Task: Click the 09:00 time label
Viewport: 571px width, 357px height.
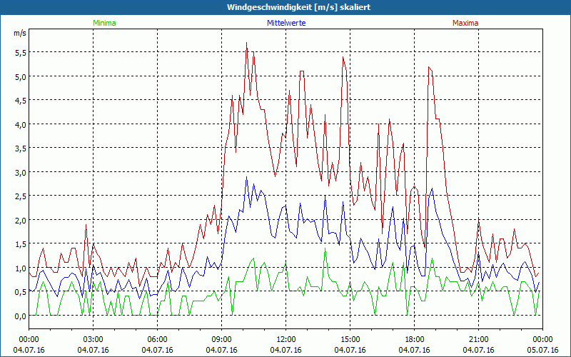Action: [221, 340]
